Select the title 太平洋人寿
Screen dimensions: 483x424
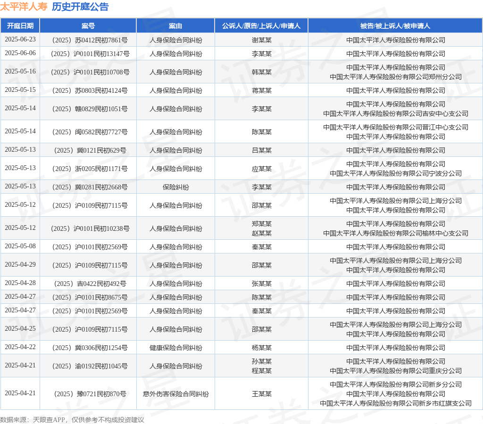(x=24, y=7)
